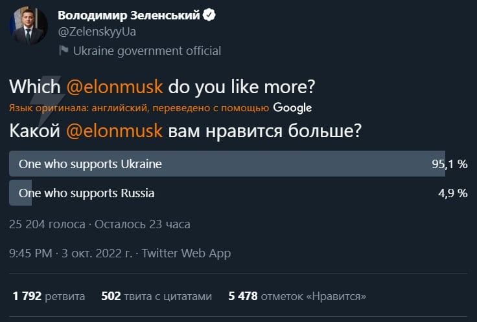
Task: Open the @ZelenskyyUa handle
Action: coord(97,32)
